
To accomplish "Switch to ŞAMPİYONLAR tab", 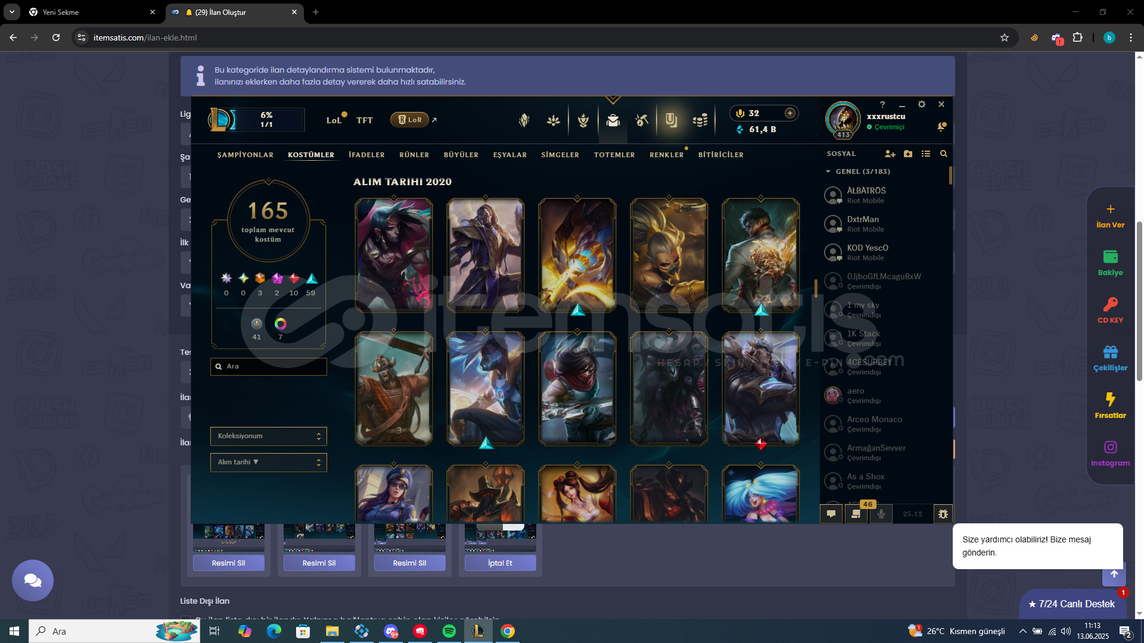I will [245, 155].
